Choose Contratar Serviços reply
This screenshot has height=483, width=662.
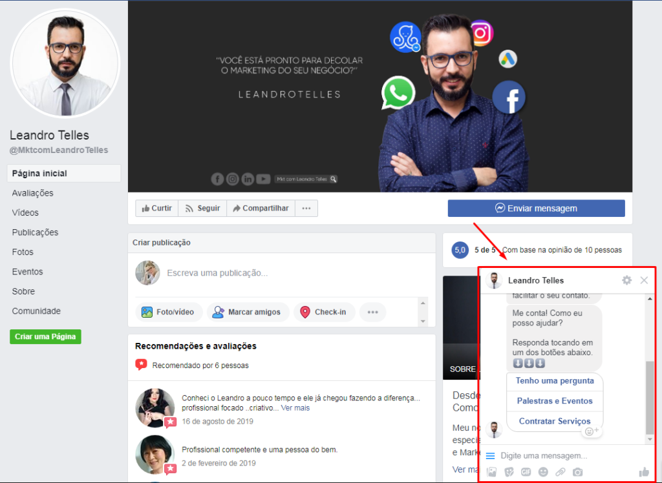(x=555, y=421)
